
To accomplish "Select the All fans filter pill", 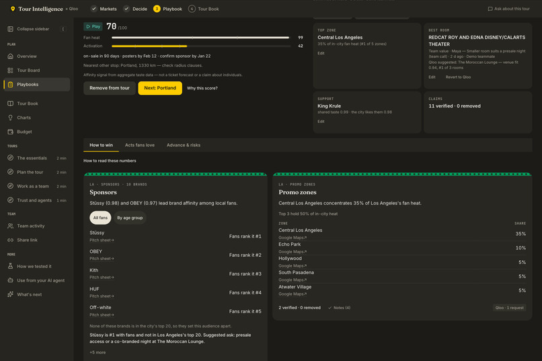I will tap(100, 218).
